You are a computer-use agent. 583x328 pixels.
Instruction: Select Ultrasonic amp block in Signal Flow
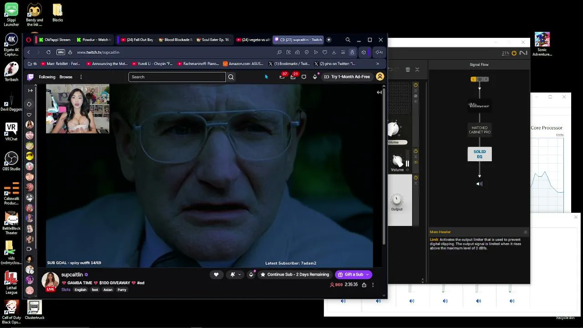point(479,106)
